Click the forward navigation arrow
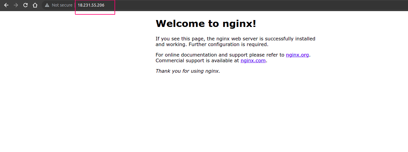Image resolution: width=408 pixels, height=152 pixels. [x=16, y=5]
